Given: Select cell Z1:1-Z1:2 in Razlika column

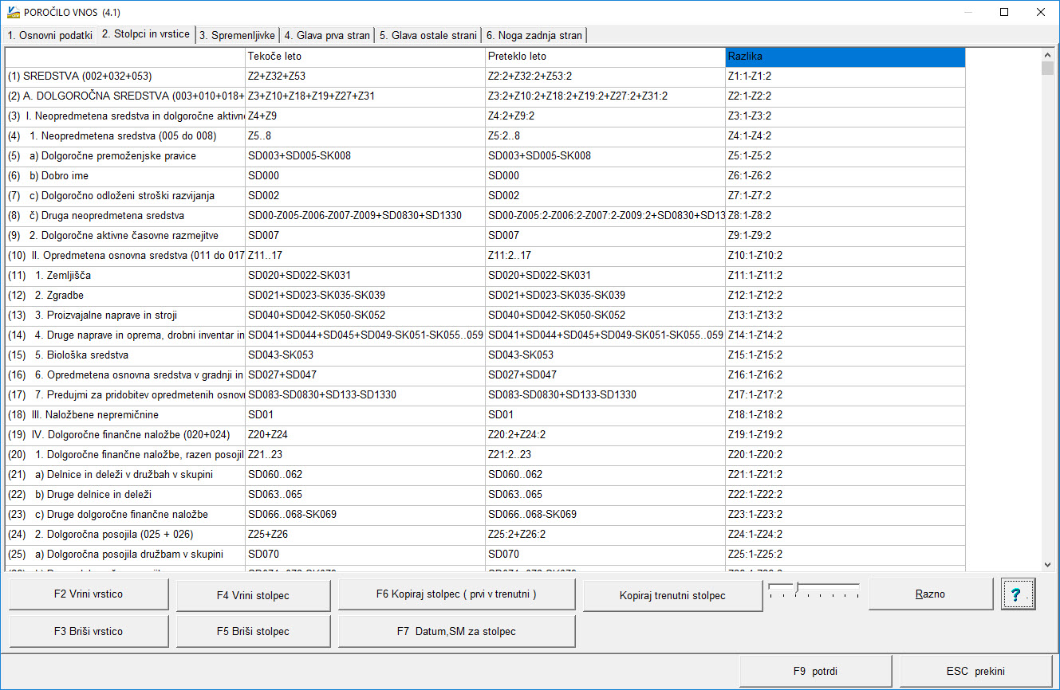Looking at the screenshot, I should pos(845,76).
